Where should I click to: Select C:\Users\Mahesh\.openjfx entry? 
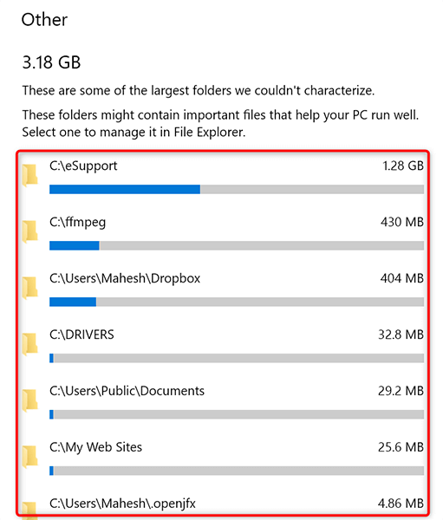122,504
